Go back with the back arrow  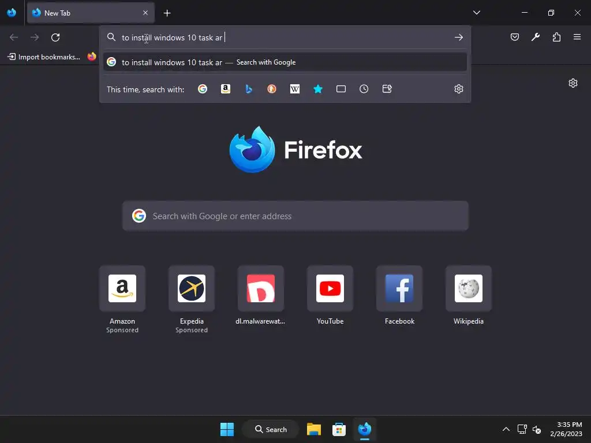click(14, 37)
